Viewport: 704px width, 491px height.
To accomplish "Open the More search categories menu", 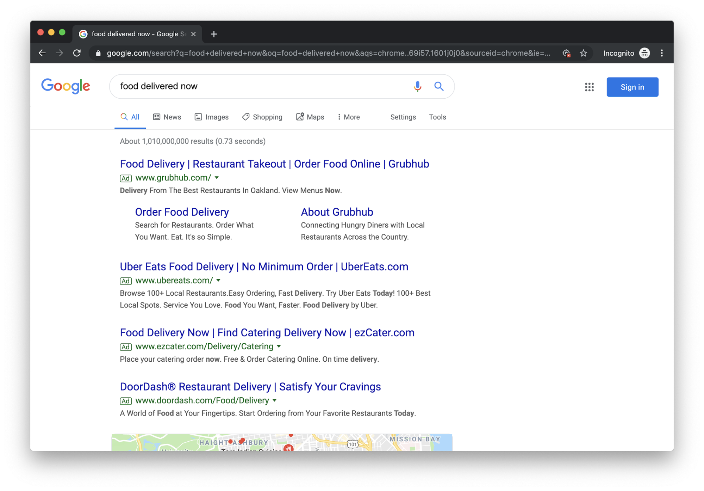I will point(349,117).
